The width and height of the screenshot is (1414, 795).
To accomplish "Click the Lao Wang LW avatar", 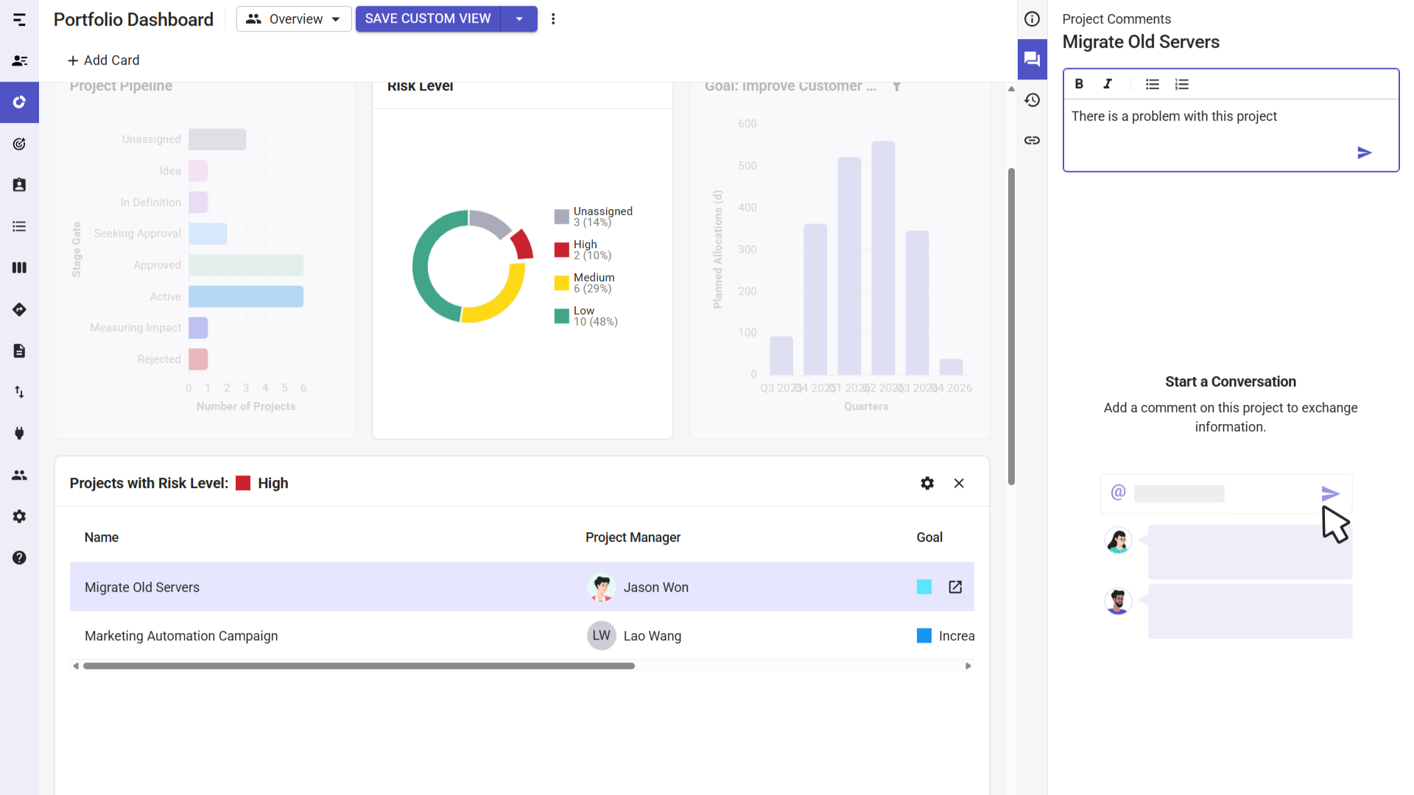I will click(601, 635).
